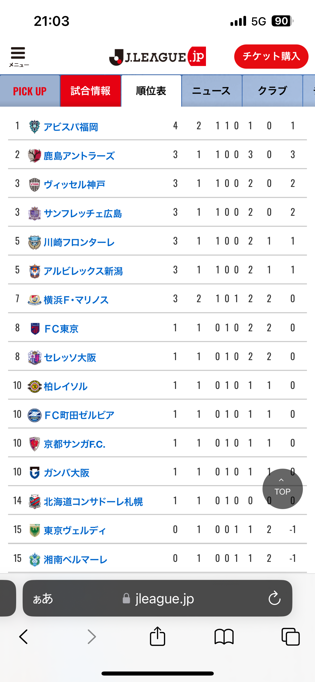
Task: Tap the Kashima Antlers club emblem
Action: [34, 156]
